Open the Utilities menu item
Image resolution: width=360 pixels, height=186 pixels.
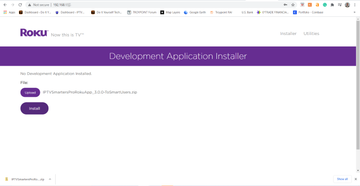tap(312, 34)
